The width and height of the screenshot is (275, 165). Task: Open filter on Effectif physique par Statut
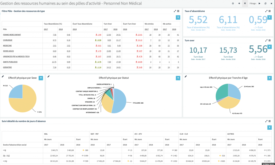pyautogui.click(x=178, y=78)
